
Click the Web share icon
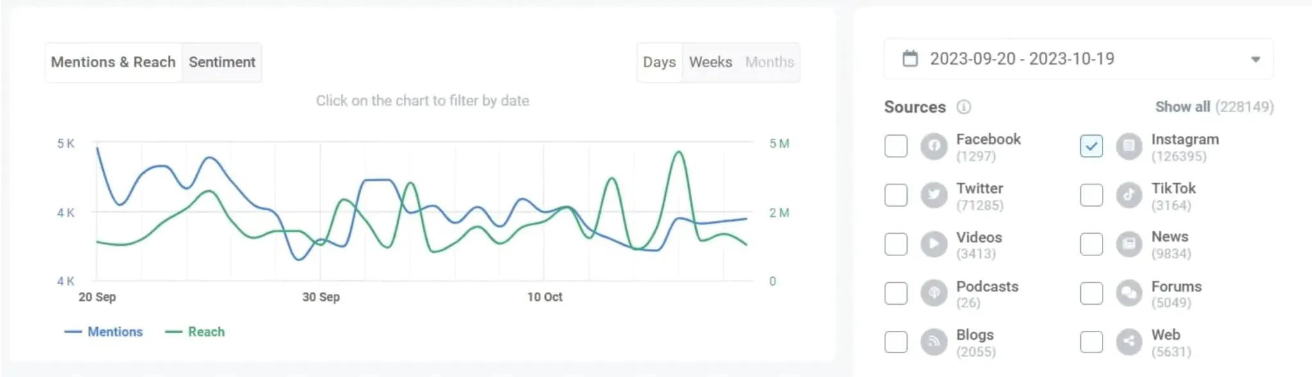click(1129, 342)
